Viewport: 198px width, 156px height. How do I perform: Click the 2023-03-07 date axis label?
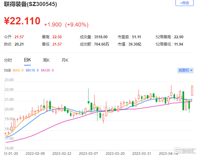[x=89, y=153]
